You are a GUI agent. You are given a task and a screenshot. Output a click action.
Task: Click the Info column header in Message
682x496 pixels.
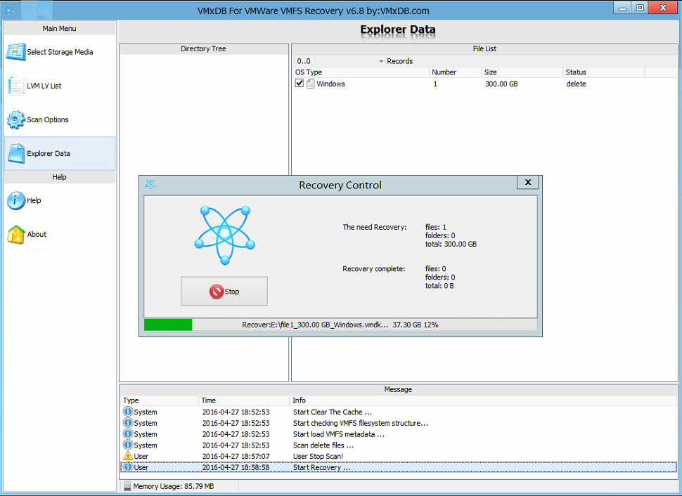483,400
